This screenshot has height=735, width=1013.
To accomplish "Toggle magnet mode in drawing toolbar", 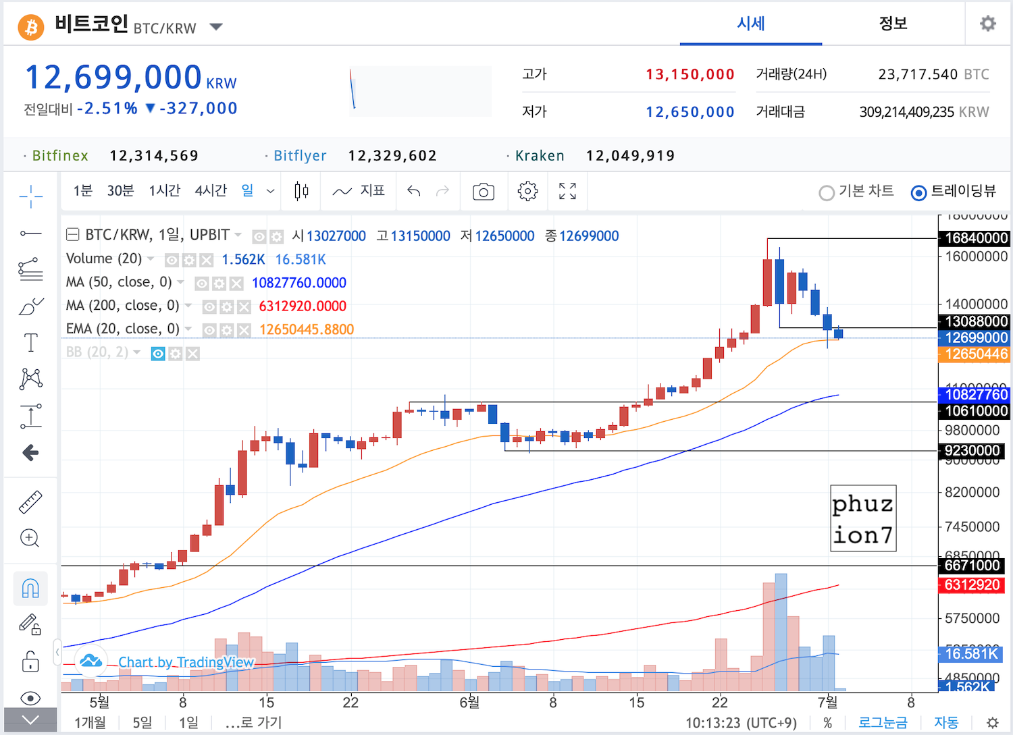I will point(30,589).
